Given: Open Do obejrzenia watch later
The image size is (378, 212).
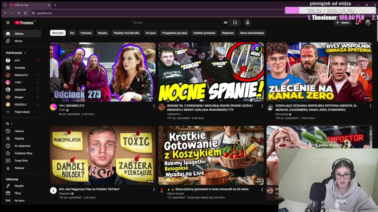Looking at the screenshot, I should click(x=22, y=146).
